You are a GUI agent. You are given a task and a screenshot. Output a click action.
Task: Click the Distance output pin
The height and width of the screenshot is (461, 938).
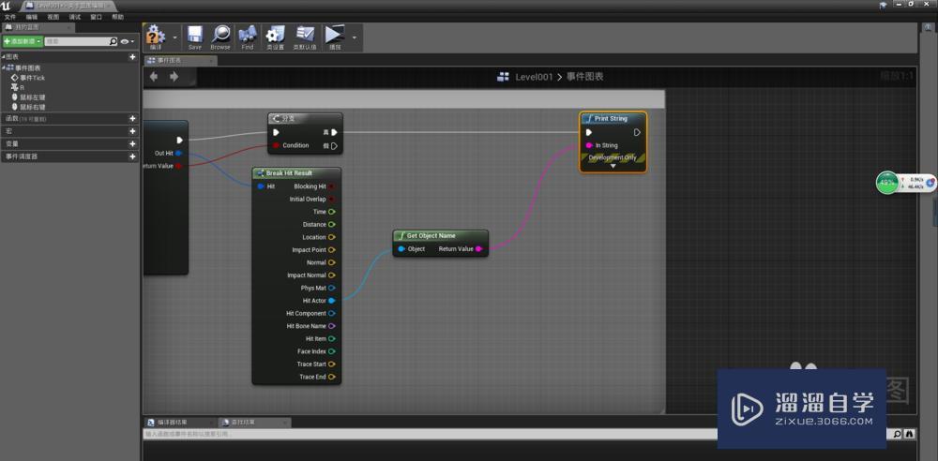click(x=331, y=224)
